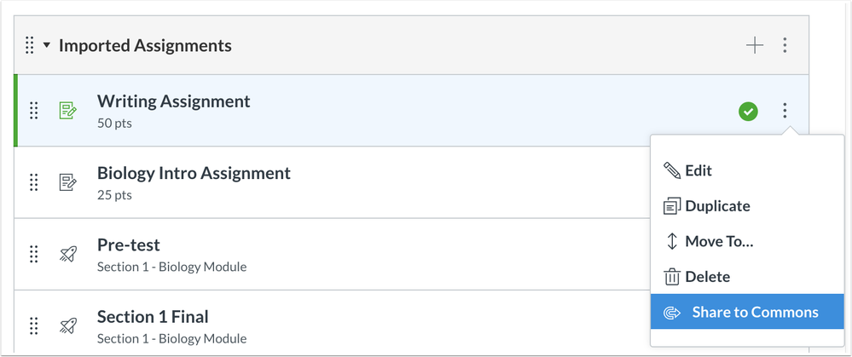Toggle published checkmark for Writing Assignment

pyautogui.click(x=748, y=111)
